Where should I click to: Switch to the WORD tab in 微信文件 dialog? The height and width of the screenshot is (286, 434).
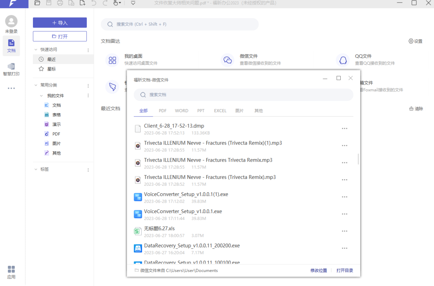pyautogui.click(x=182, y=111)
